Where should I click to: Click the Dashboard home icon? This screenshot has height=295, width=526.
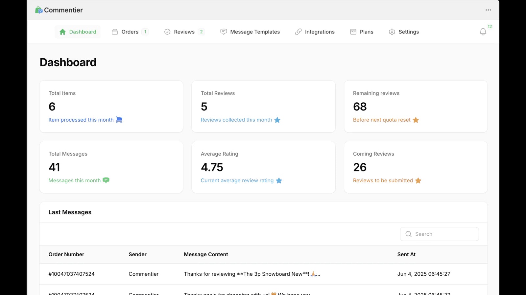[x=62, y=32]
